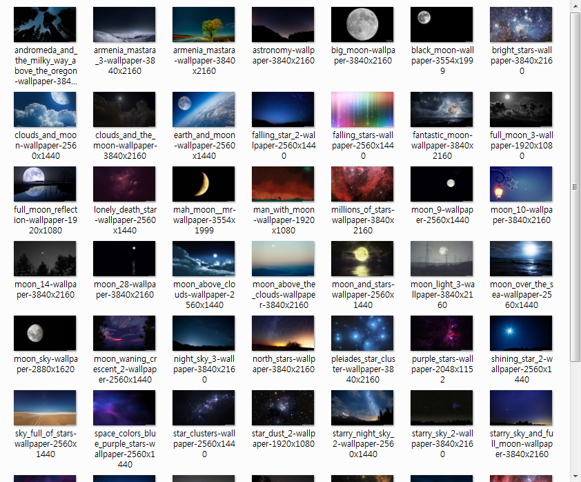Select the moon_9 wallpaper thumbnail
Screen dimensions: 581x482
(x=442, y=184)
